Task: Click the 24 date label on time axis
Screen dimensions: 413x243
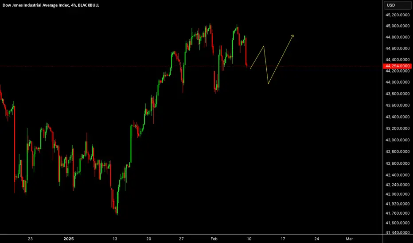Action: [316, 239]
